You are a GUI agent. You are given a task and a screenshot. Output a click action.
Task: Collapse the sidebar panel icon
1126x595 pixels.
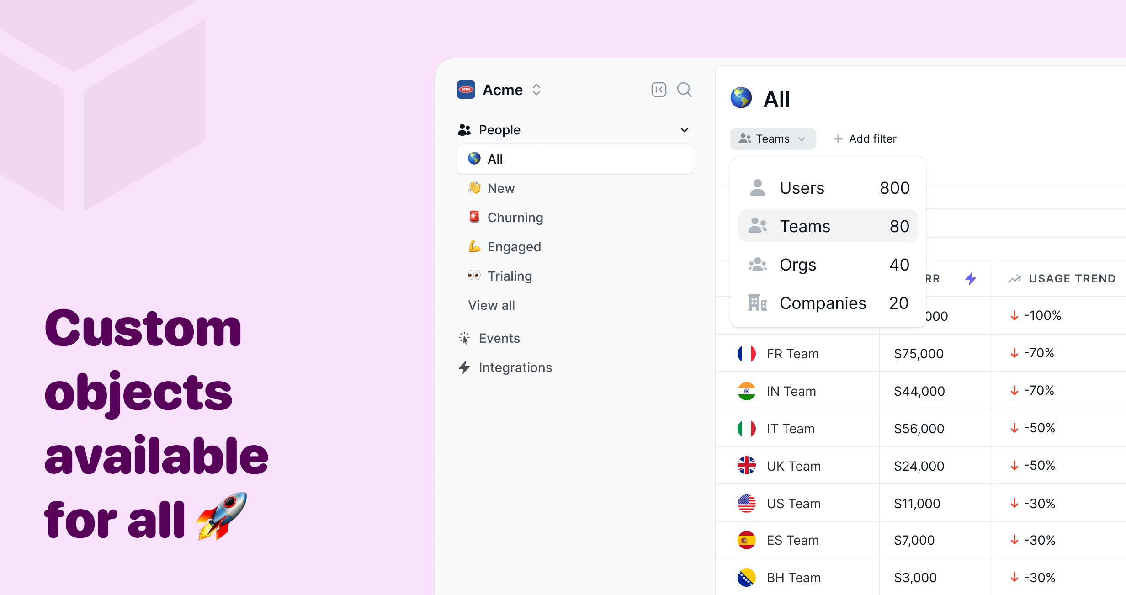click(x=659, y=90)
